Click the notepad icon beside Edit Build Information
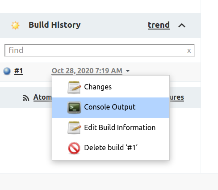218x190 pixels. [74, 128]
